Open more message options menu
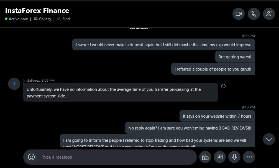279x168 pixels. (249, 157)
